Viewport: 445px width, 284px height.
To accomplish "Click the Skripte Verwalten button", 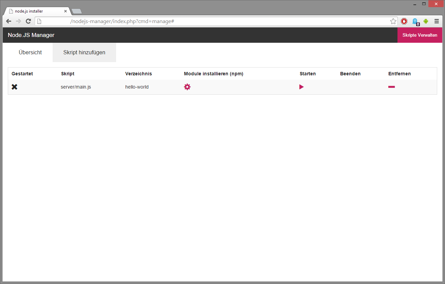I will (x=420, y=35).
